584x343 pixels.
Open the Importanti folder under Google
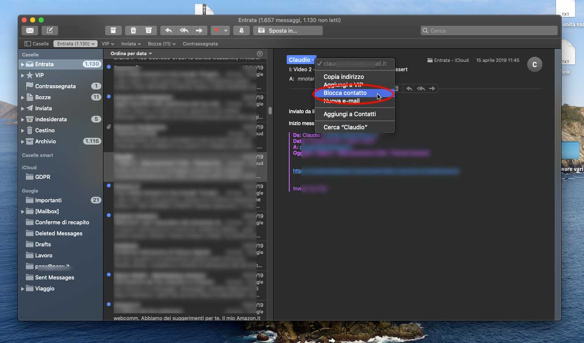coord(61,200)
